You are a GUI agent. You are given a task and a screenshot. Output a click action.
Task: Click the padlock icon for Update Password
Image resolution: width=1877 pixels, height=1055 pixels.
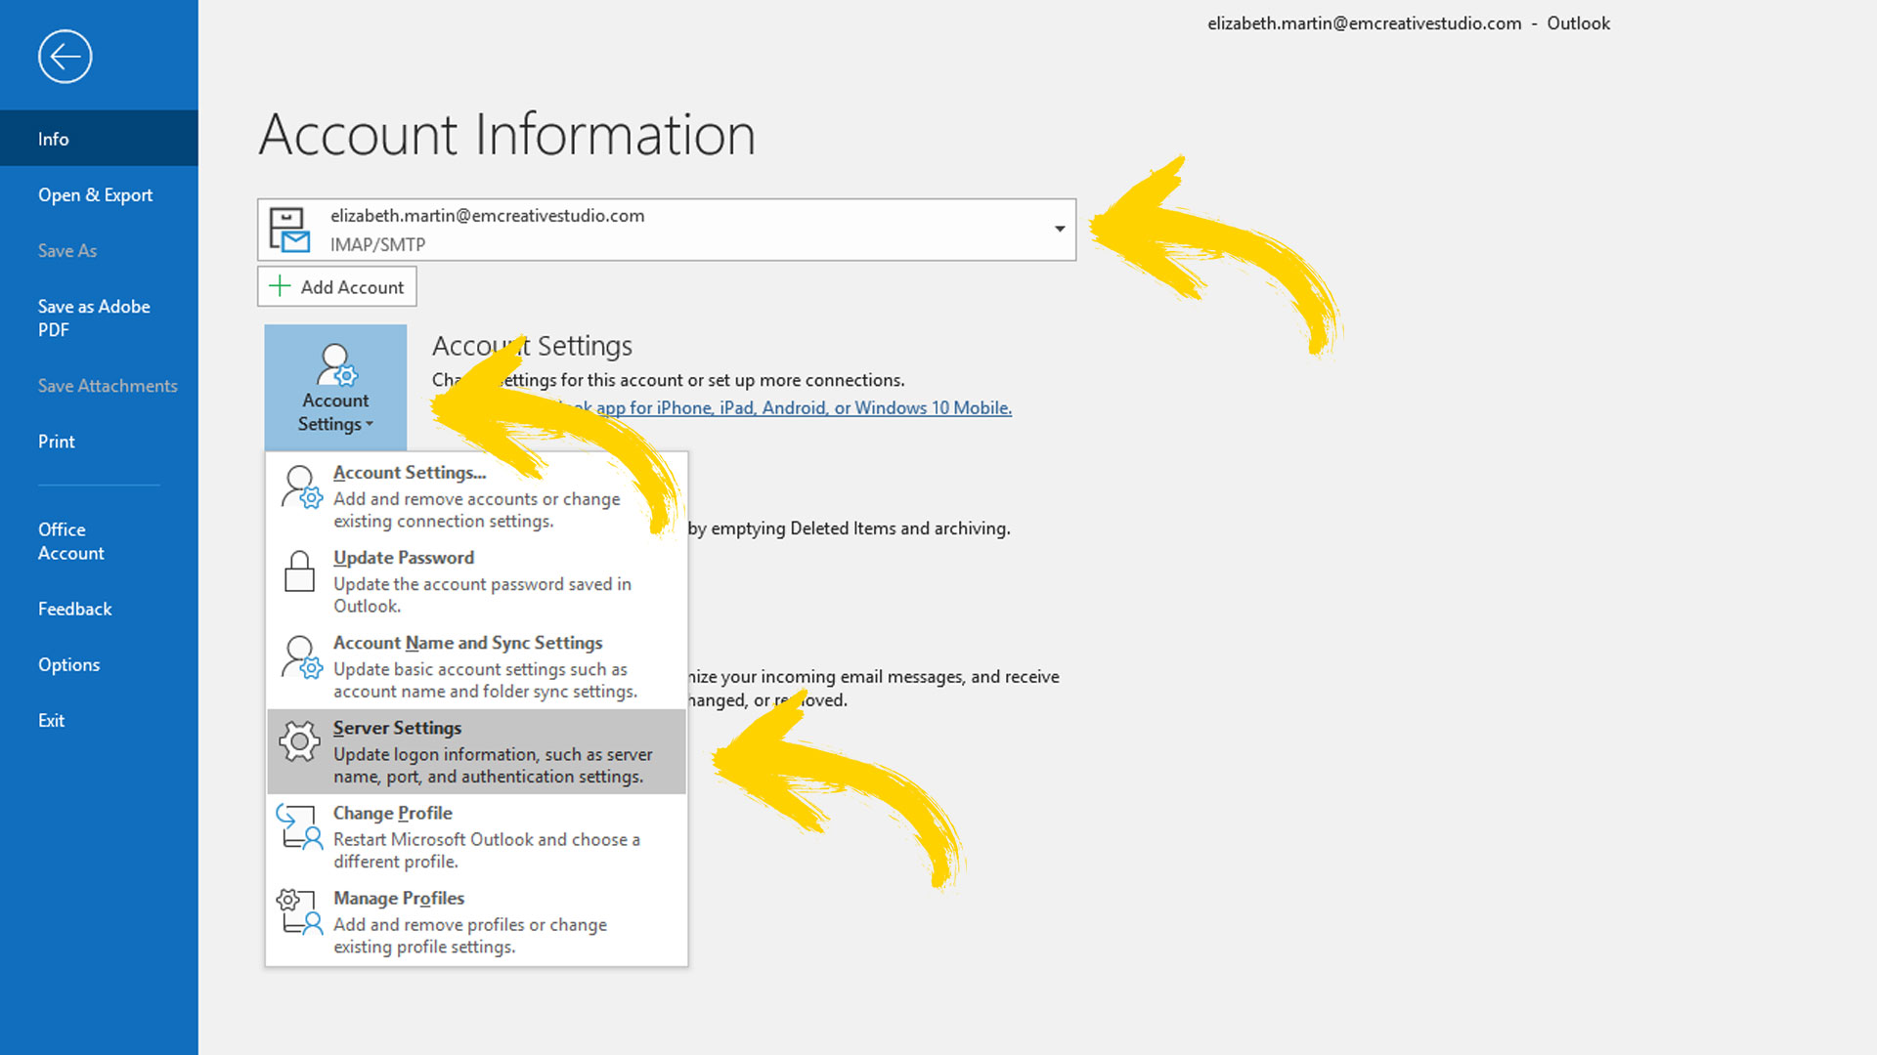coord(299,571)
